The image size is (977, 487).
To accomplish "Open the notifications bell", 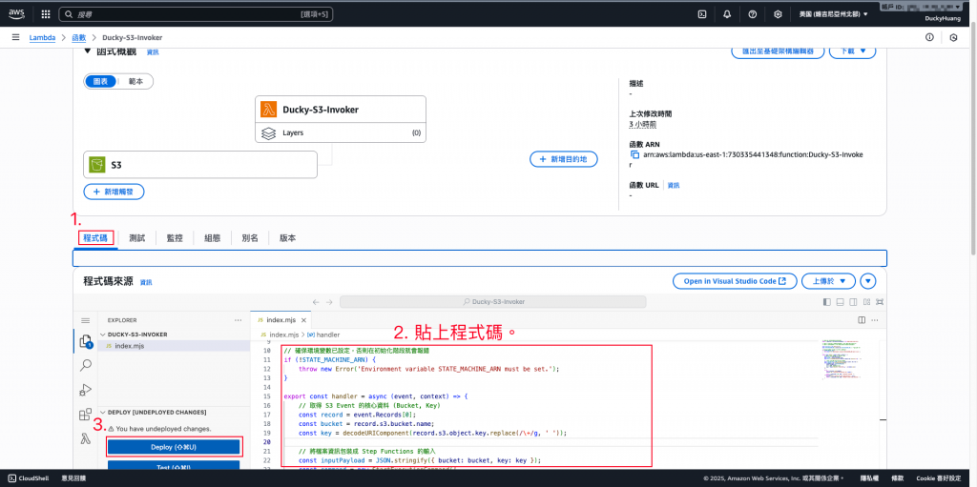I will point(727,13).
